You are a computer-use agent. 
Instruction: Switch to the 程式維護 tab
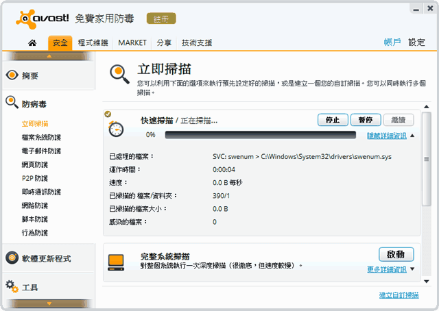point(93,42)
